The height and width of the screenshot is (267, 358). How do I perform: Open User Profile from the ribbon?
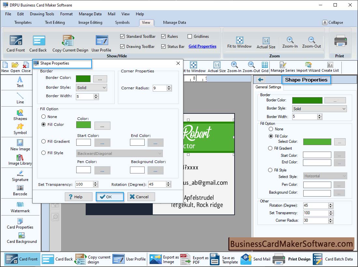(x=101, y=43)
